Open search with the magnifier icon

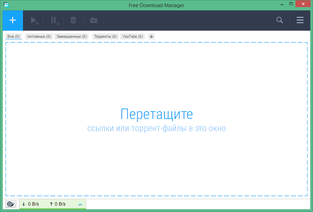pos(280,20)
